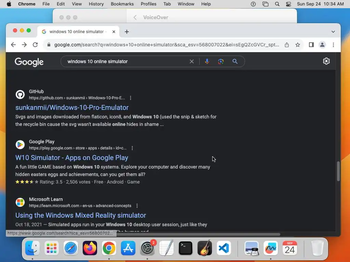Launch Terminal from the Dock

(x=186, y=248)
